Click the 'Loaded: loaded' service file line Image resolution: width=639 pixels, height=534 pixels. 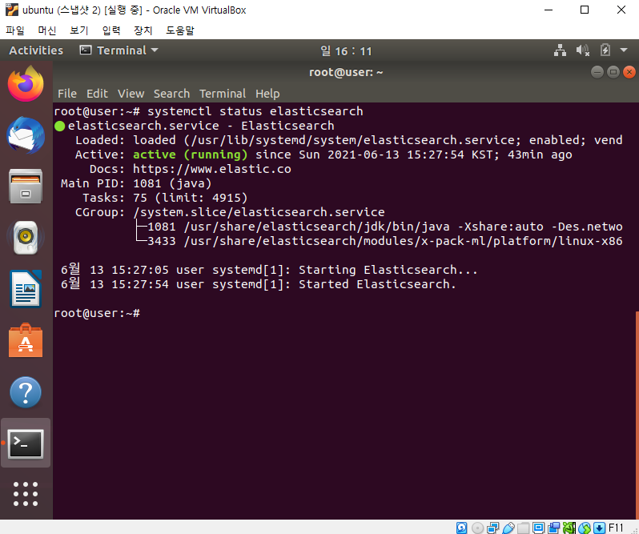pyautogui.click(x=349, y=140)
